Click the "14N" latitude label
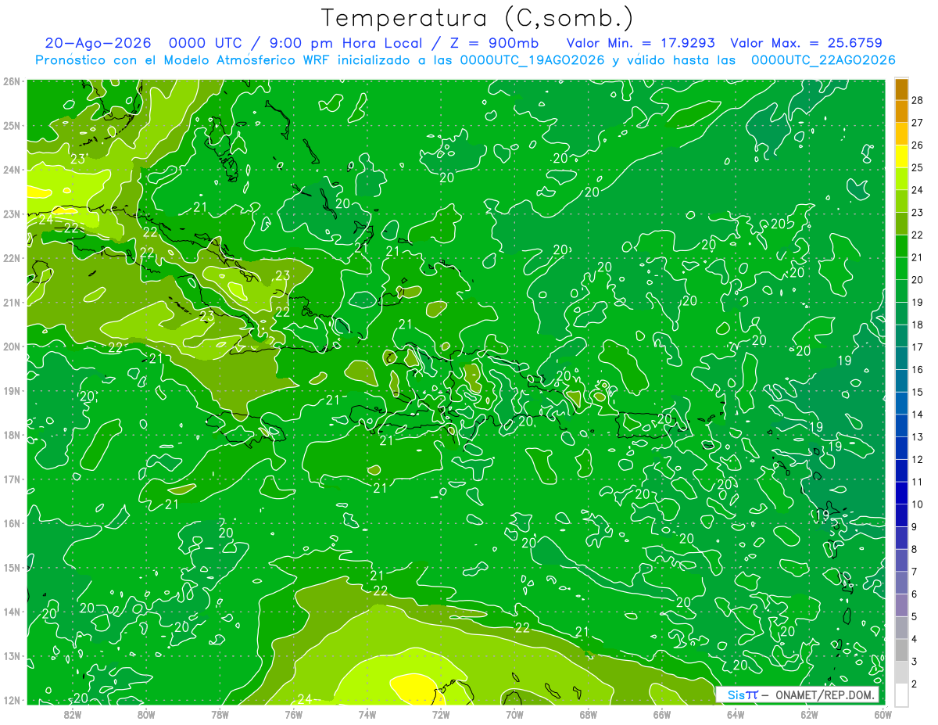This screenshot has width=938, height=725. [12, 612]
